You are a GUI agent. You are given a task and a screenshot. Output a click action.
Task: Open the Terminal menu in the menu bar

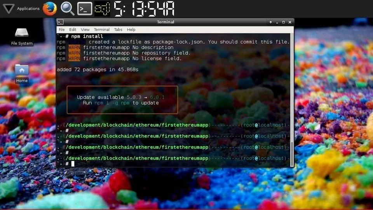[101, 30]
